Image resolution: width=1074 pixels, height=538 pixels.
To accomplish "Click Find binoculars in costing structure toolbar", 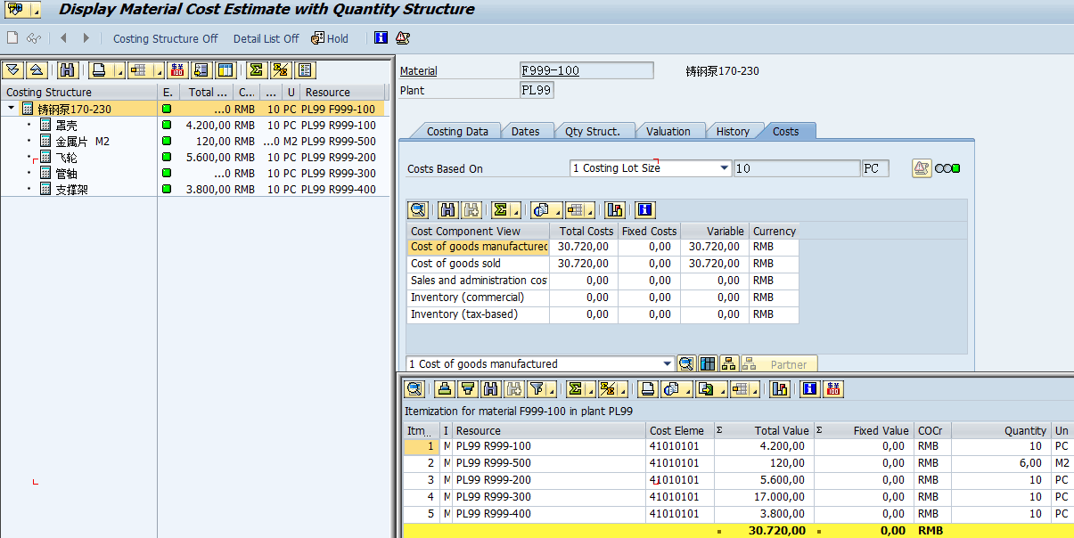I will [68, 70].
